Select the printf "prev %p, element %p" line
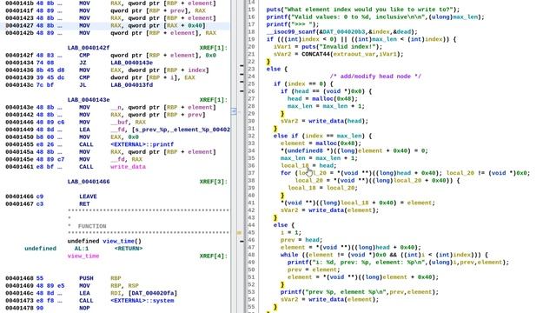The height and width of the screenshot is (313, 556). tap(359, 293)
